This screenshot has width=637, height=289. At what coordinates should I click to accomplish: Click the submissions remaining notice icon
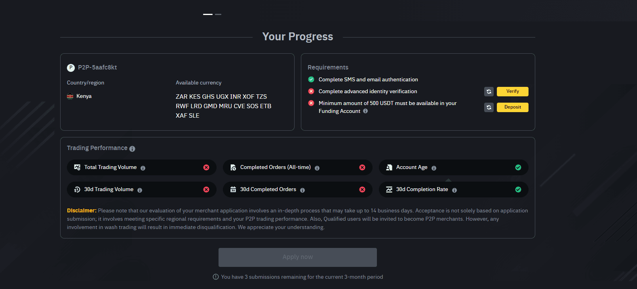216,277
